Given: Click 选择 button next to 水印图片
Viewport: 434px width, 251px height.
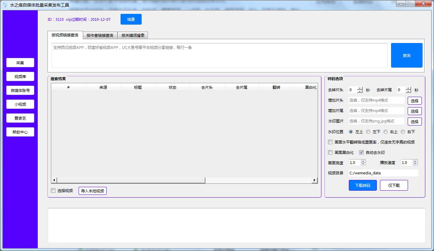Looking at the screenshot, I should coord(414,121).
